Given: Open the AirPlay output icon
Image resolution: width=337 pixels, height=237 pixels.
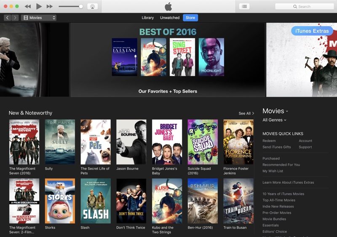Looking at the screenshot, I should click(92, 6).
